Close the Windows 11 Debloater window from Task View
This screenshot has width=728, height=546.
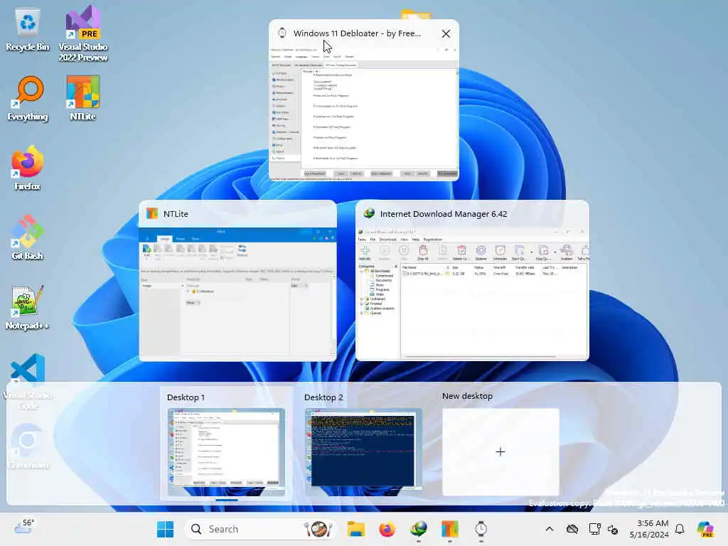[x=446, y=33]
